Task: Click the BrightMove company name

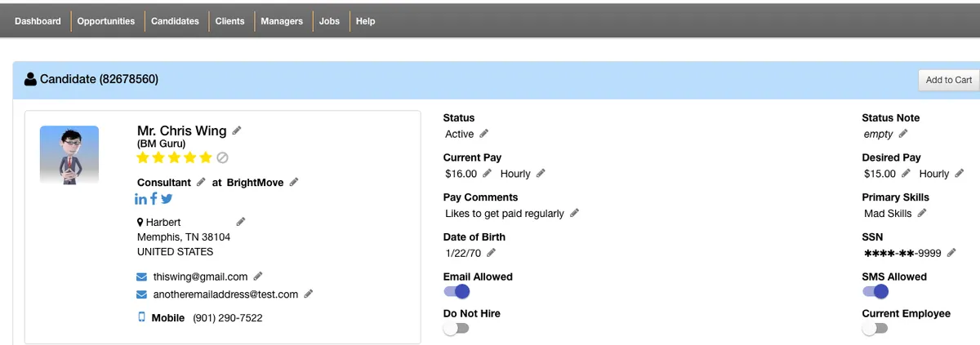Action: 255,182
